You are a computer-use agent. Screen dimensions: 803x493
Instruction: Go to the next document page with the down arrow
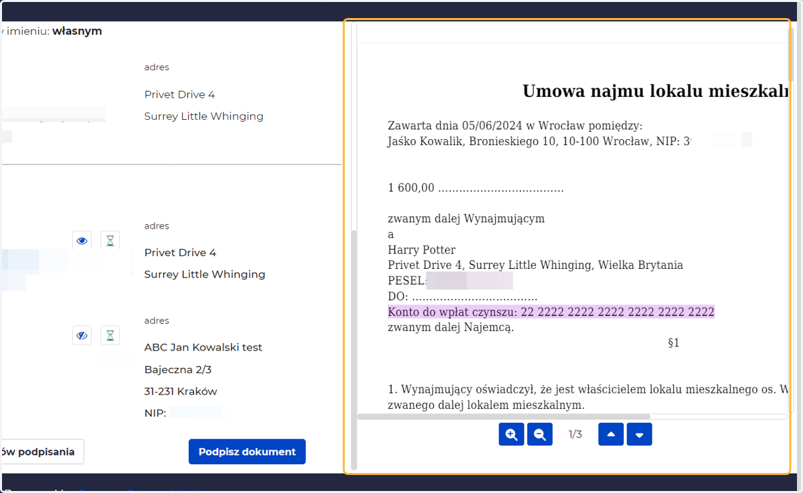(639, 434)
